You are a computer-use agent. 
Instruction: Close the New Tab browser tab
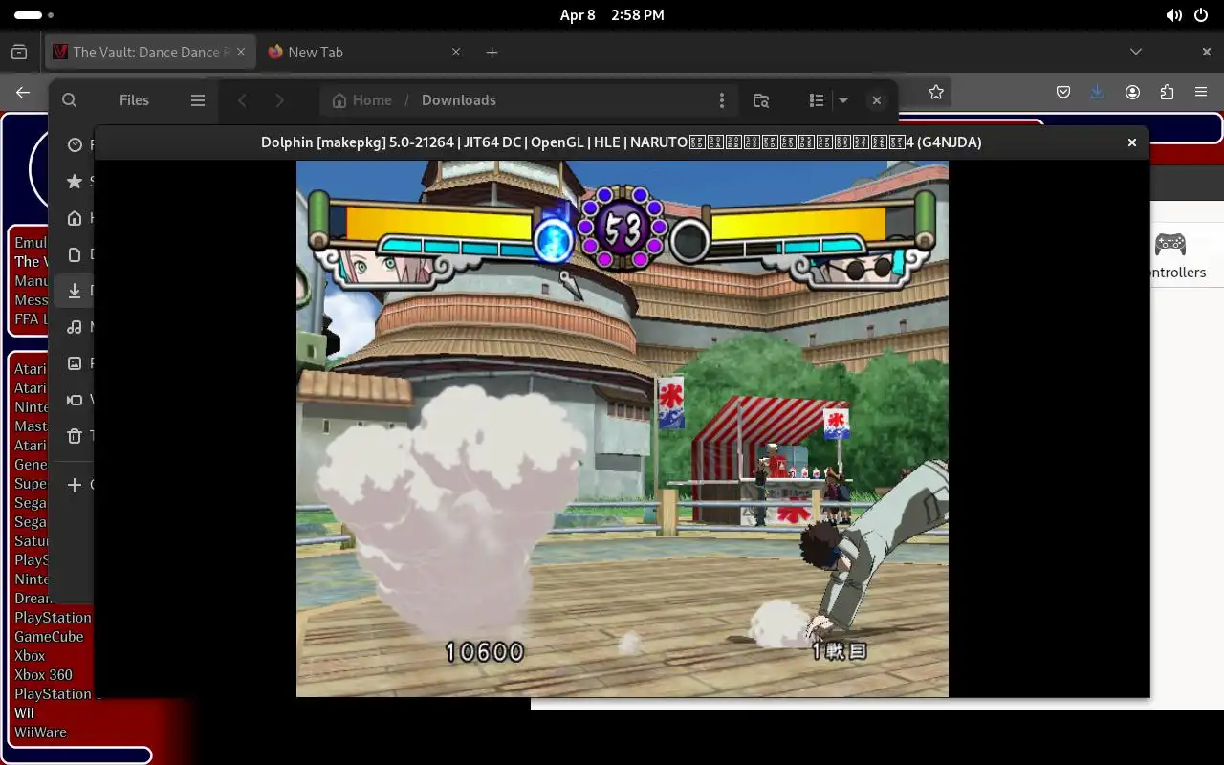pyautogui.click(x=456, y=53)
